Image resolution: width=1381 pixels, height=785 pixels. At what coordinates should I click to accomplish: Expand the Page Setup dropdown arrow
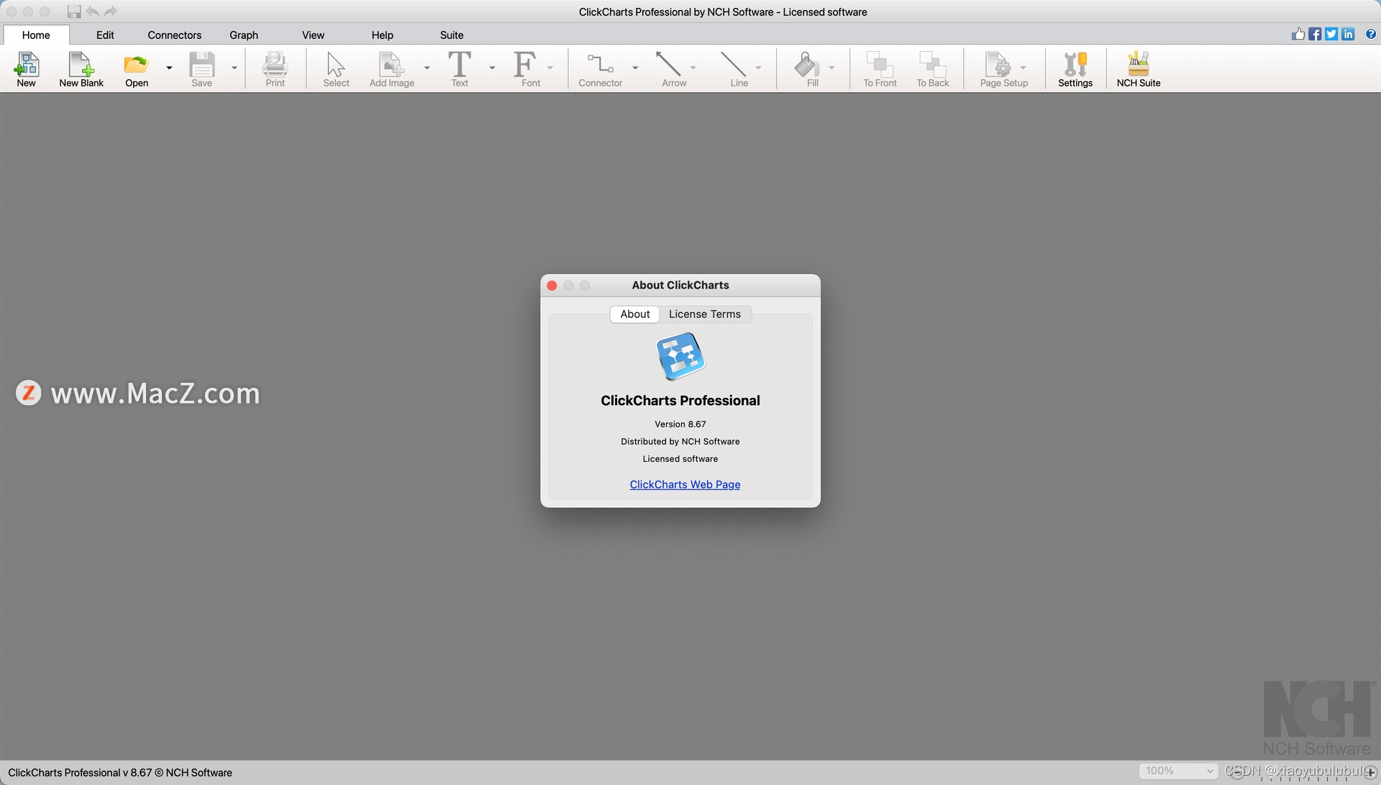1023,68
